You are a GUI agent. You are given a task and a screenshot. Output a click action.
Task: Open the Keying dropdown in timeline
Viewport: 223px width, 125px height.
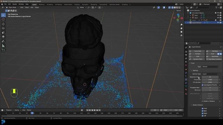tap(17, 110)
